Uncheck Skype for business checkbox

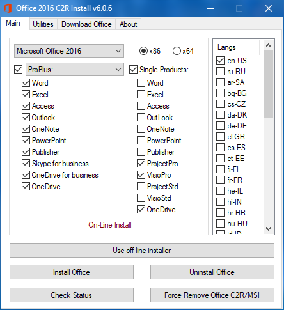point(26,164)
